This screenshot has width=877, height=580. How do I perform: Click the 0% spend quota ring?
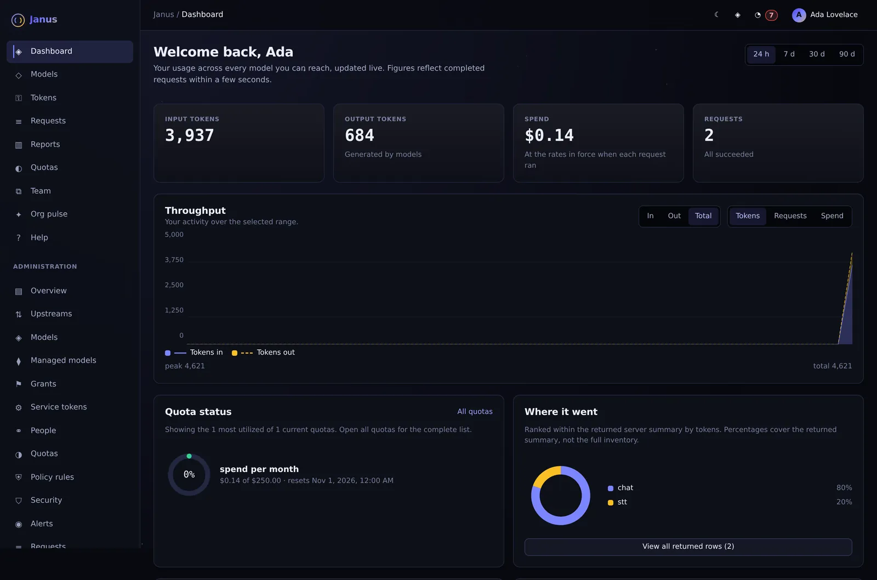point(189,475)
